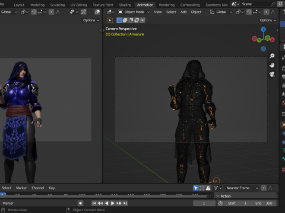
Task: Open Options dropdown in right viewport
Action: point(268,20)
